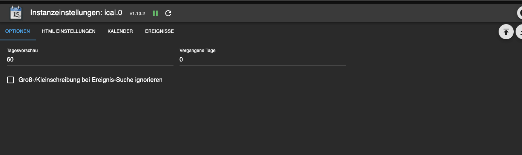Enable ignoring Groß-/Kleinschreibung checkbox

11,80
